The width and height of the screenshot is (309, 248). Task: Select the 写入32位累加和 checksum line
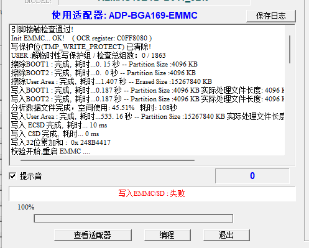[61, 142]
